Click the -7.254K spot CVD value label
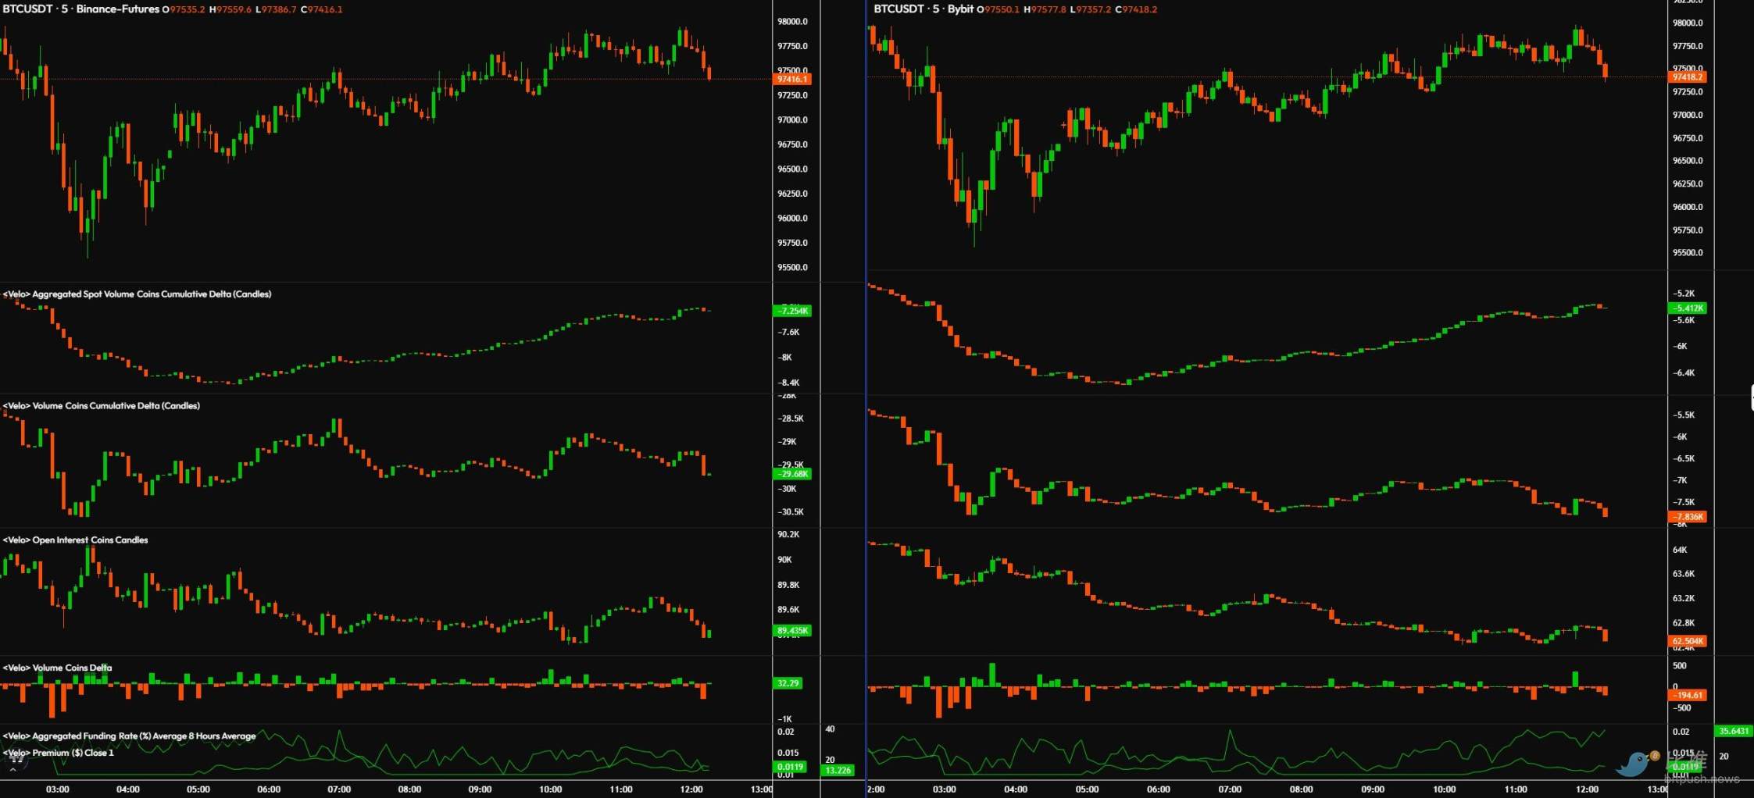Viewport: 1754px width, 798px height. [792, 312]
